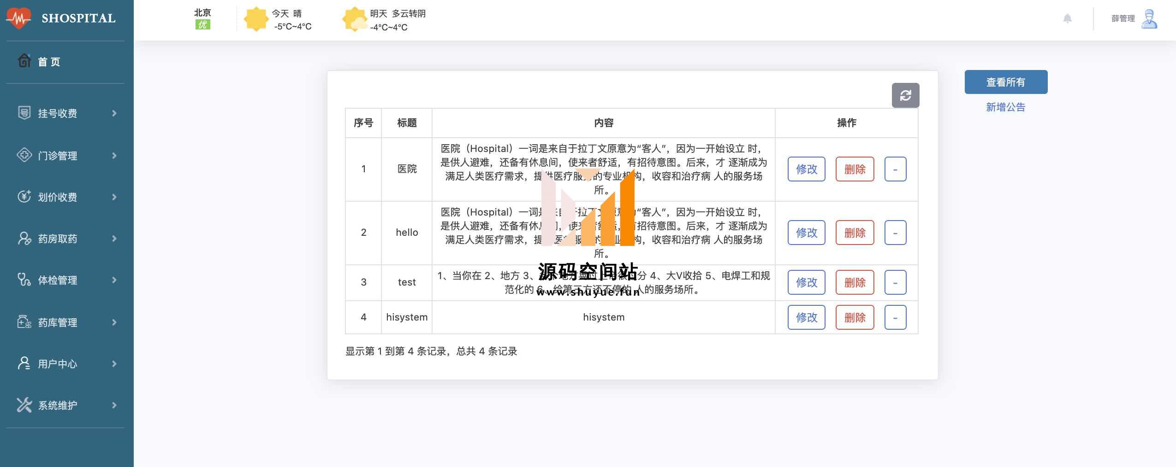Click the hello title cell
The height and width of the screenshot is (467, 1176).
click(407, 233)
